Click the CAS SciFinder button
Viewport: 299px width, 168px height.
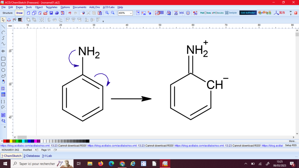(248, 13)
